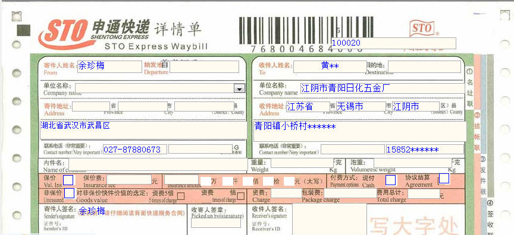Click receiver address field 青阳镇小桥村
The height and width of the screenshot is (235, 514).
point(360,131)
